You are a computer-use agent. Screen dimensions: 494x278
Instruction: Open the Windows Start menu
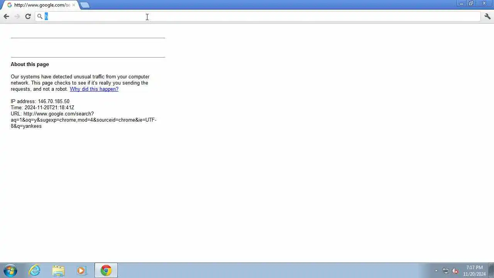[10, 270]
